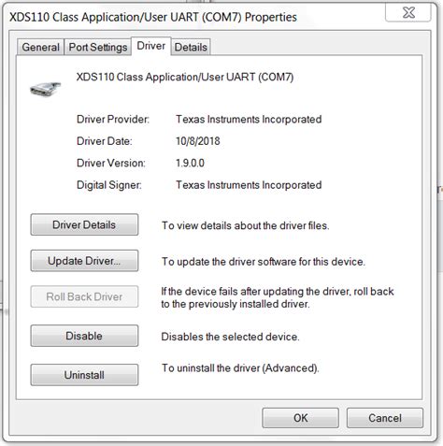Click the Driver Date value 10/8/2018
This screenshot has width=443, height=446.
[x=198, y=141]
